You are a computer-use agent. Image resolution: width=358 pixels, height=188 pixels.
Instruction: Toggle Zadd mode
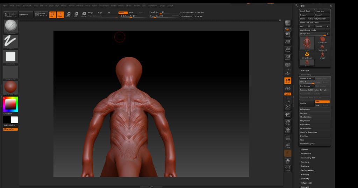coord(123,13)
